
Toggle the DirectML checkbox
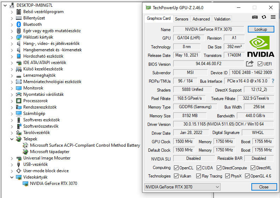point(253,168)
